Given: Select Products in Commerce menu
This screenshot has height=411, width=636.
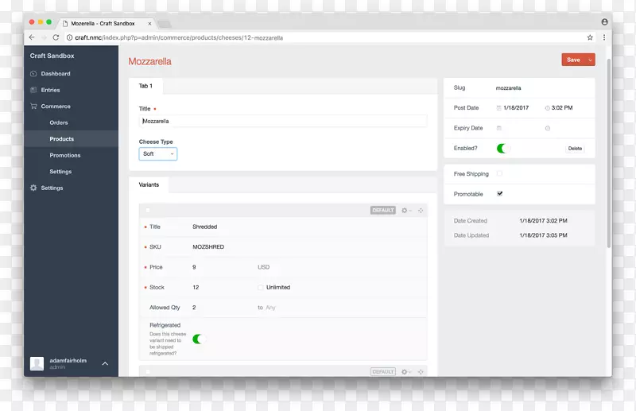Looking at the screenshot, I should click(x=62, y=139).
